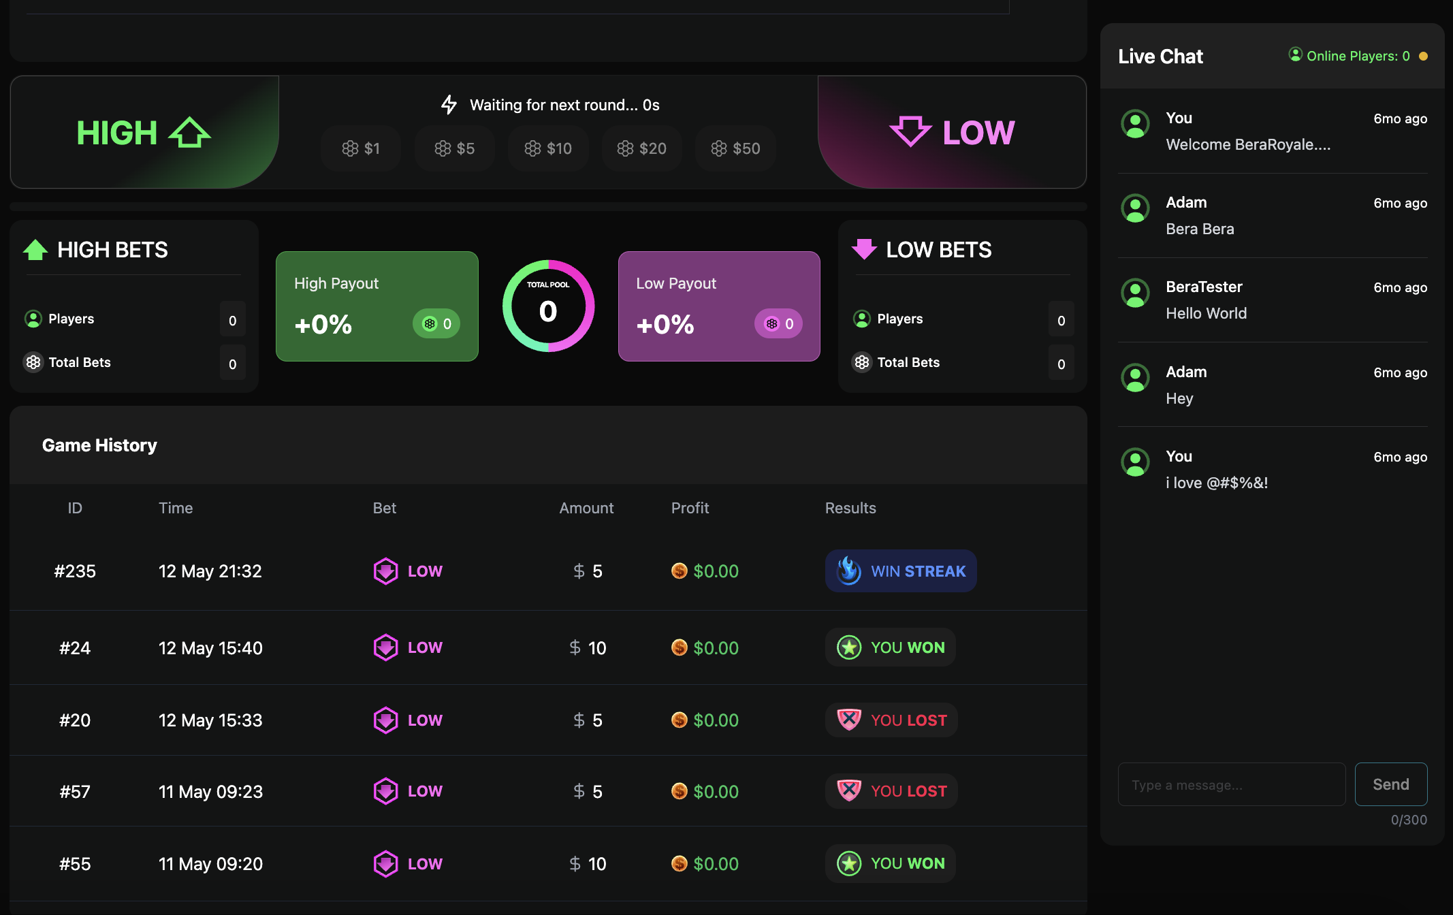Click the lightning bolt next to round timer

tap(448, 104)
